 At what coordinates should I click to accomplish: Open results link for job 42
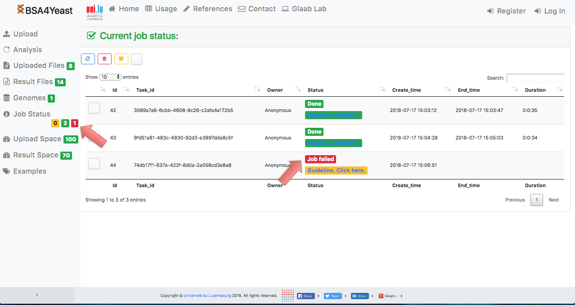[x=333, y=115]
